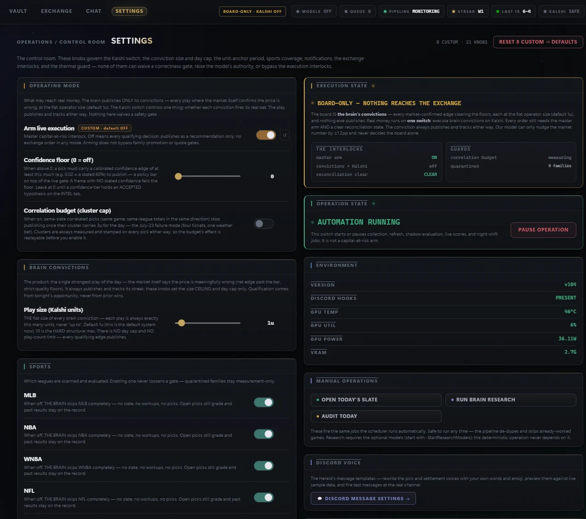Click the convictions → Kalshi off value
The width and height of the screenshot is (586, 519).
pyautogui.click(x=433, y=166)
